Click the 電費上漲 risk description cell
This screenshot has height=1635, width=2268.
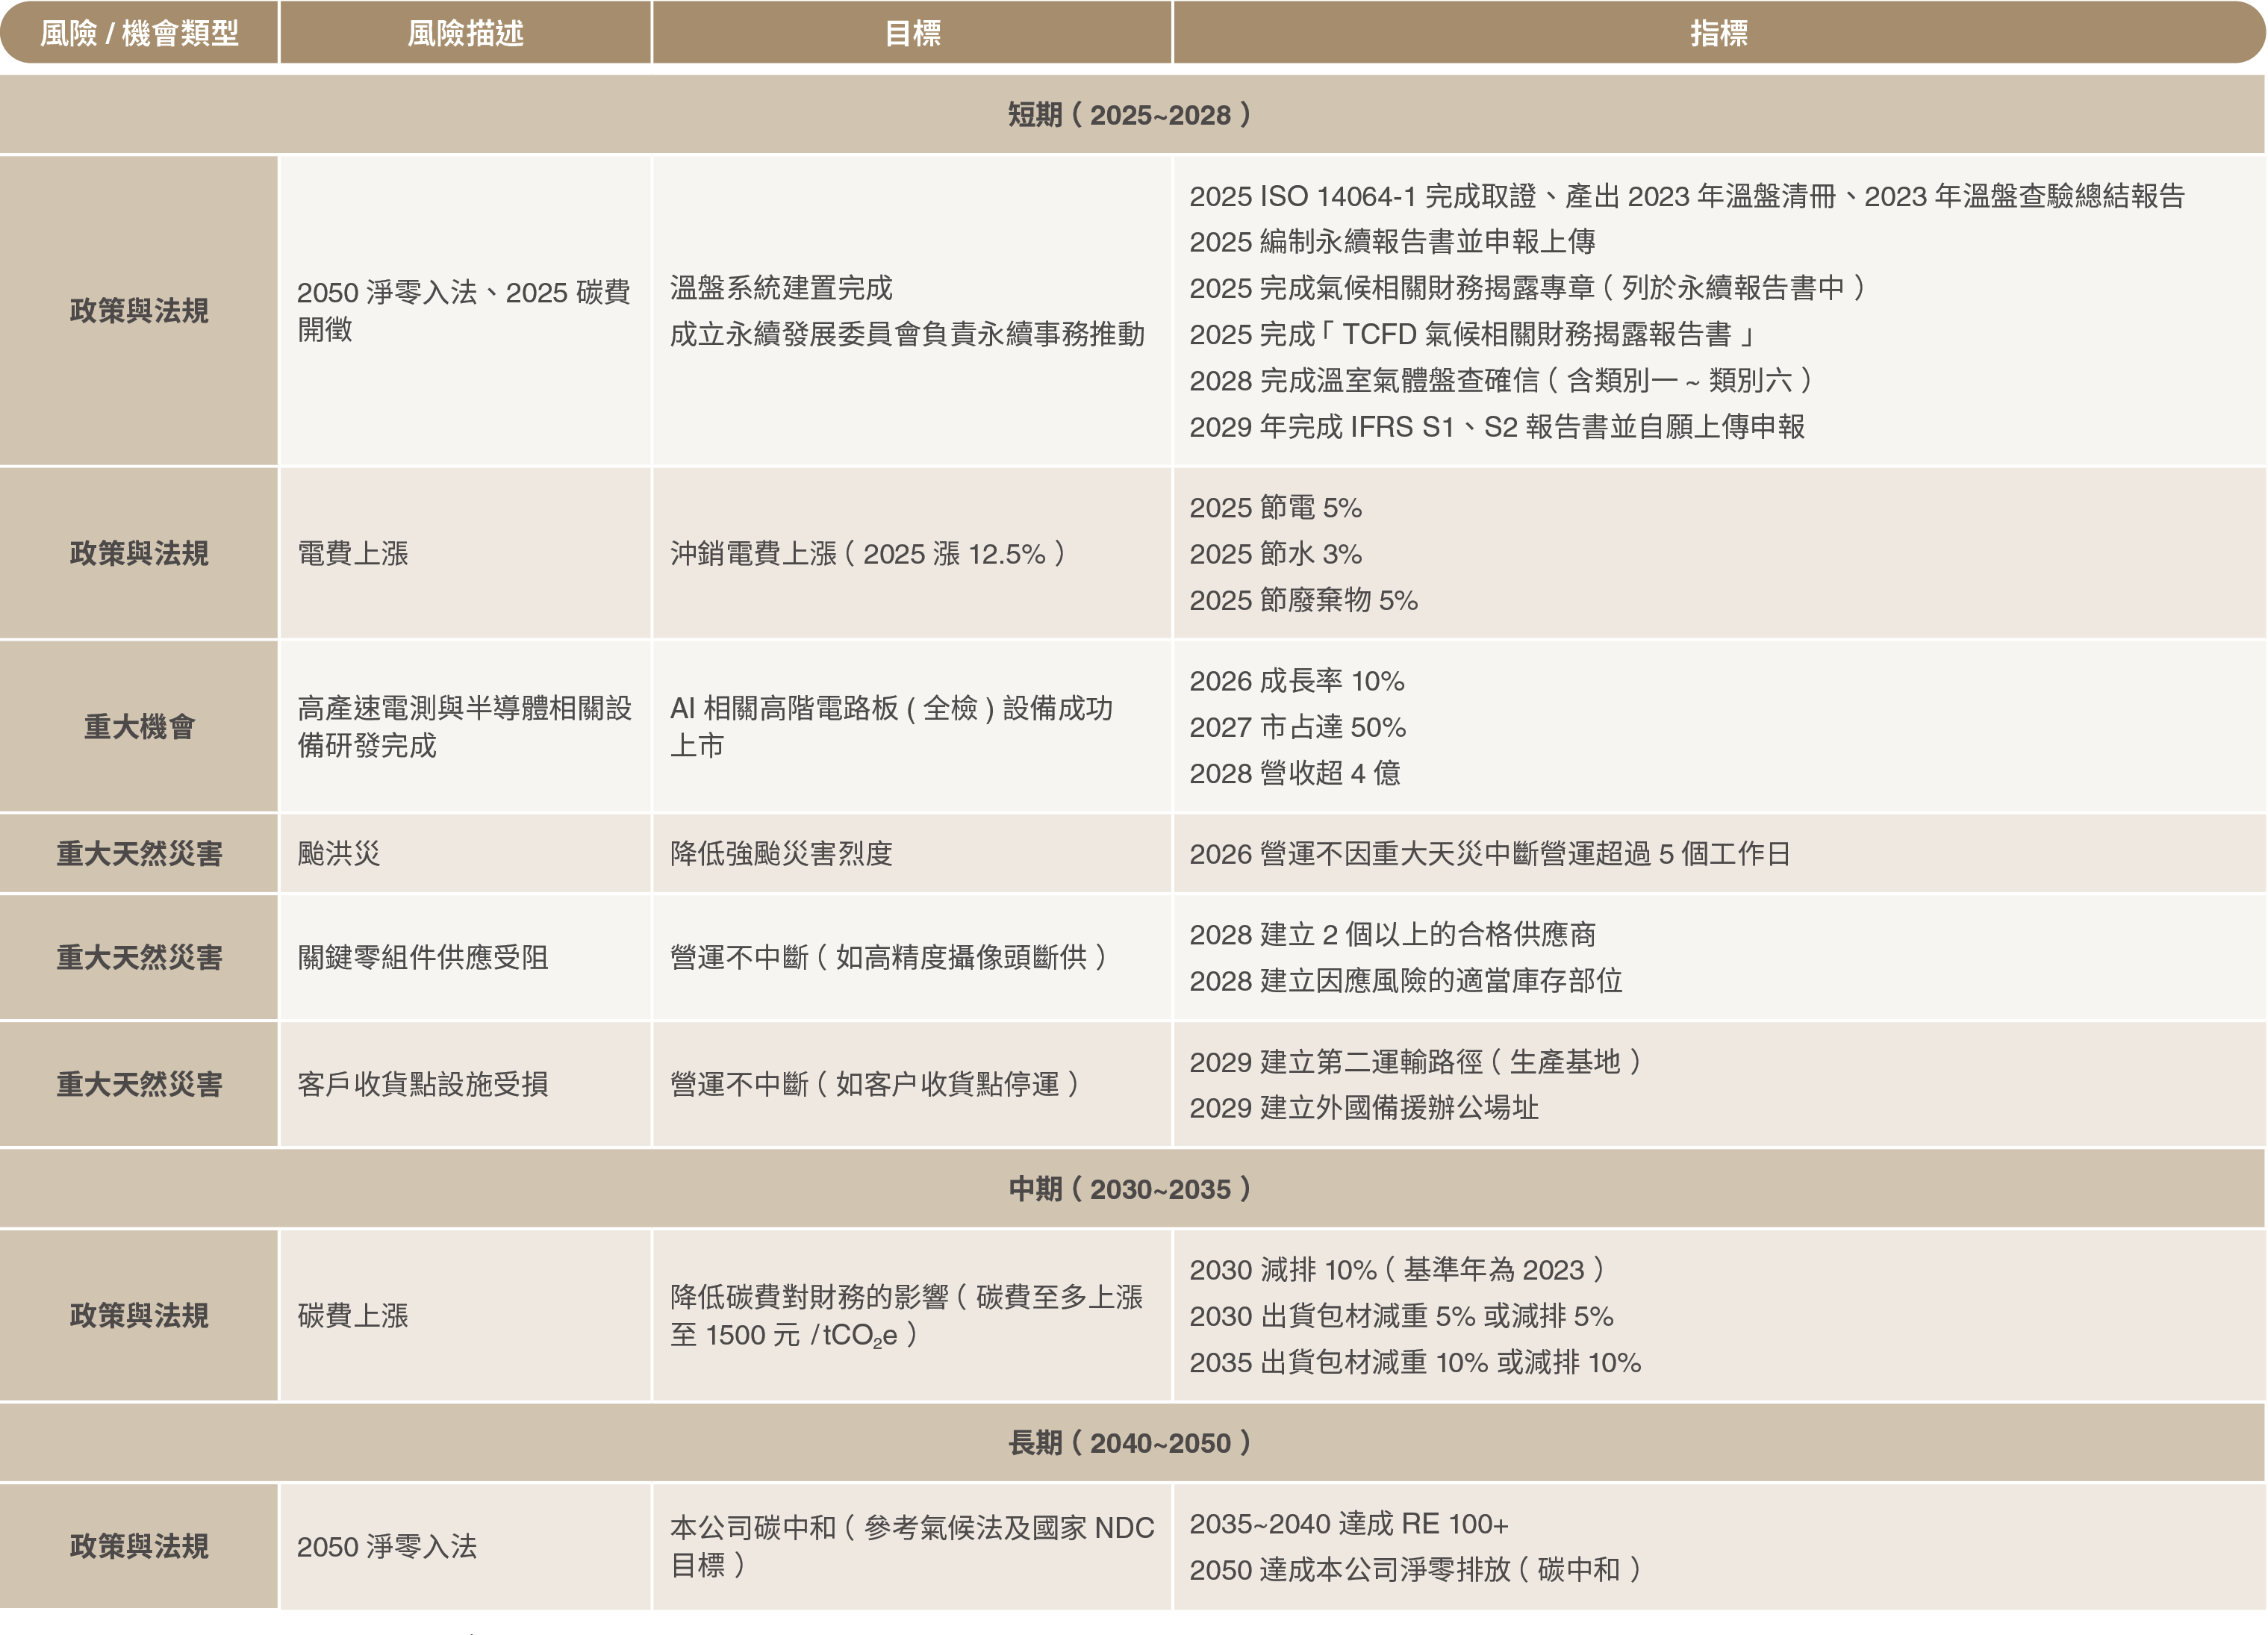(x=353, y=554)
